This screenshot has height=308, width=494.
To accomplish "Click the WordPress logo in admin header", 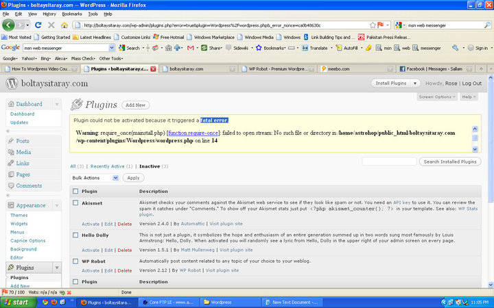I will (11, 83).
